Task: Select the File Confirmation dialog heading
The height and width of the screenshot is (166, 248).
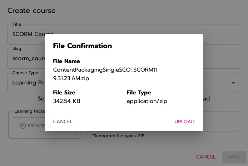Action: [83, 46]
